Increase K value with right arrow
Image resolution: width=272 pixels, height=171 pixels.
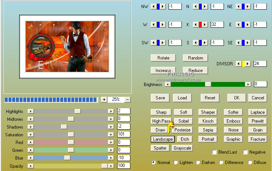pos(205,25)
